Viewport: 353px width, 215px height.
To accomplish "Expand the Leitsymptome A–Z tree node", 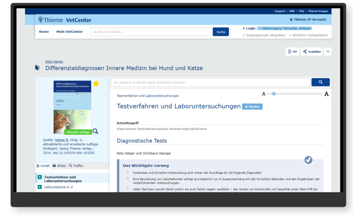I will point(40,187).
